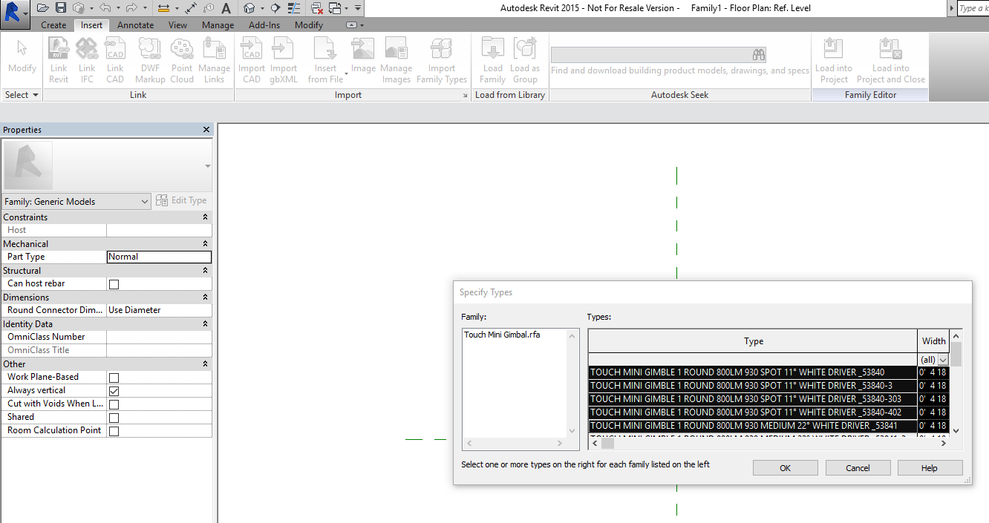Open the Modify ribbon tab
Image resolution: width=989 pixels, height=523 pixels.
coord(309,25)
